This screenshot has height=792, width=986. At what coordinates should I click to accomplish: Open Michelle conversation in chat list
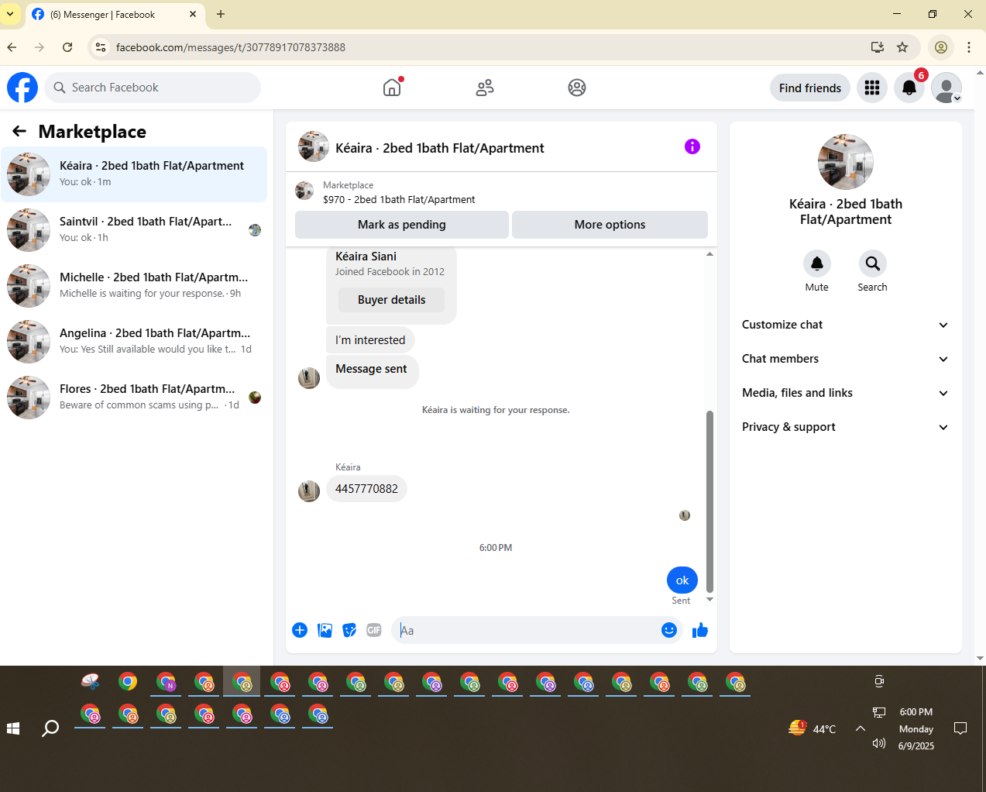(135, 286)
